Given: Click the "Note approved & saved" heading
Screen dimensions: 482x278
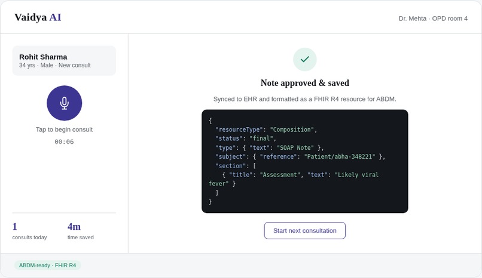Looking at the screenshot, I should click(304, 83).
